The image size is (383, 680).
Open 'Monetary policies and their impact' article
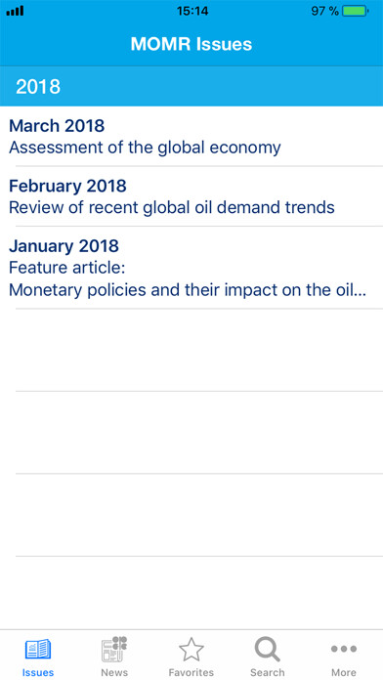(188, 290)
